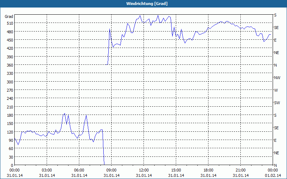Click the 300 value on the degree axis

[x=10, y=82]
